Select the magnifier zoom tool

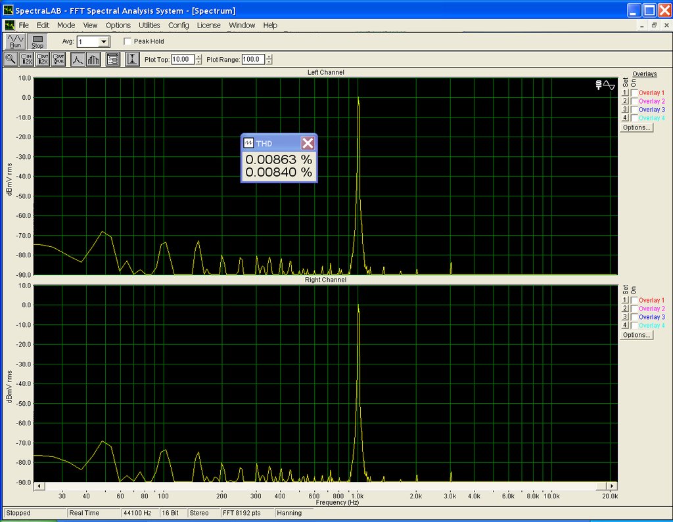coord(11,59)
